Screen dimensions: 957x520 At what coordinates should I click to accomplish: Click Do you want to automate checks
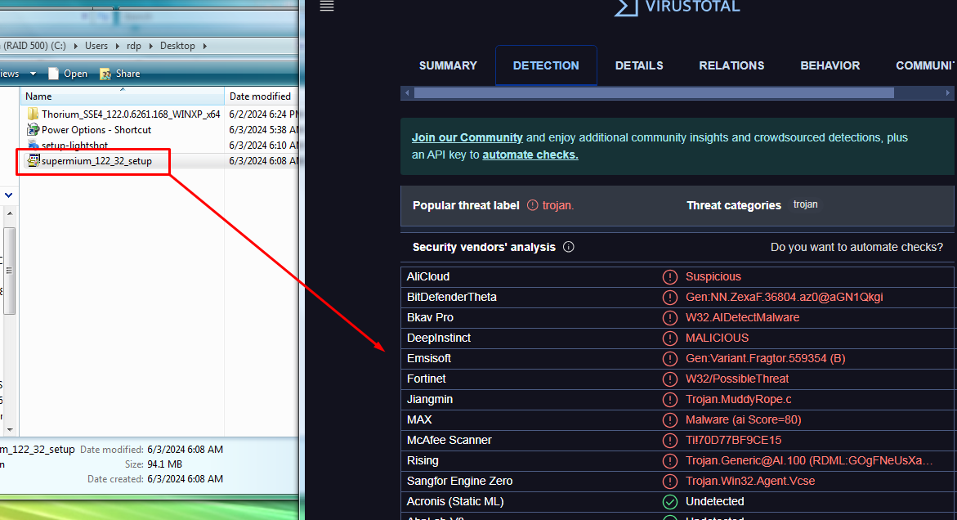coord(856,247)
